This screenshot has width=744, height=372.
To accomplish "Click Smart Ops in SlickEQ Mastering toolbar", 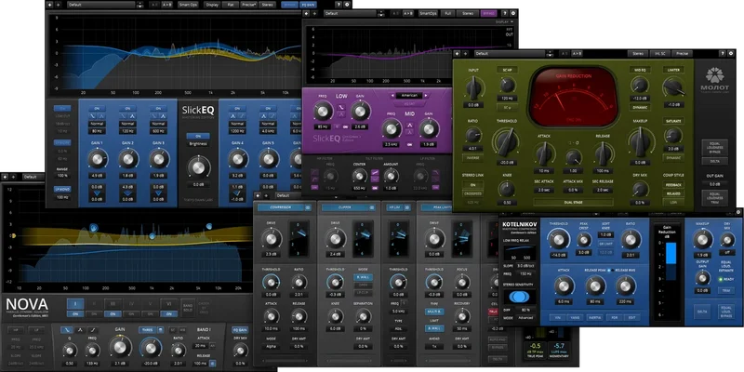I will pyautogui.click(x=189, y=5).
